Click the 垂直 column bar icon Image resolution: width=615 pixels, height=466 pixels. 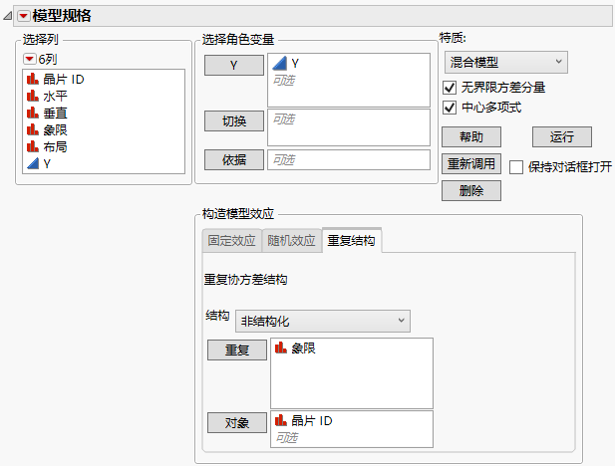click(33, 113)
